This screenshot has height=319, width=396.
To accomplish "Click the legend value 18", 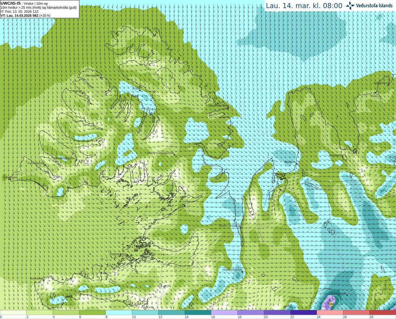I will [x=239, y=317].
